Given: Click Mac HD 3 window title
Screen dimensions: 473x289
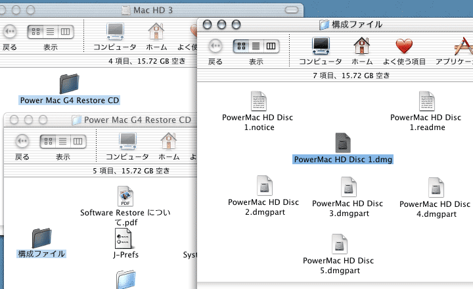Looking at the screenshot, I should coord(153,11).
